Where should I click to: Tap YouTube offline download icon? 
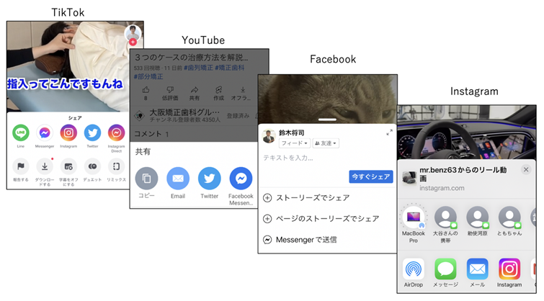click(243, 90)
